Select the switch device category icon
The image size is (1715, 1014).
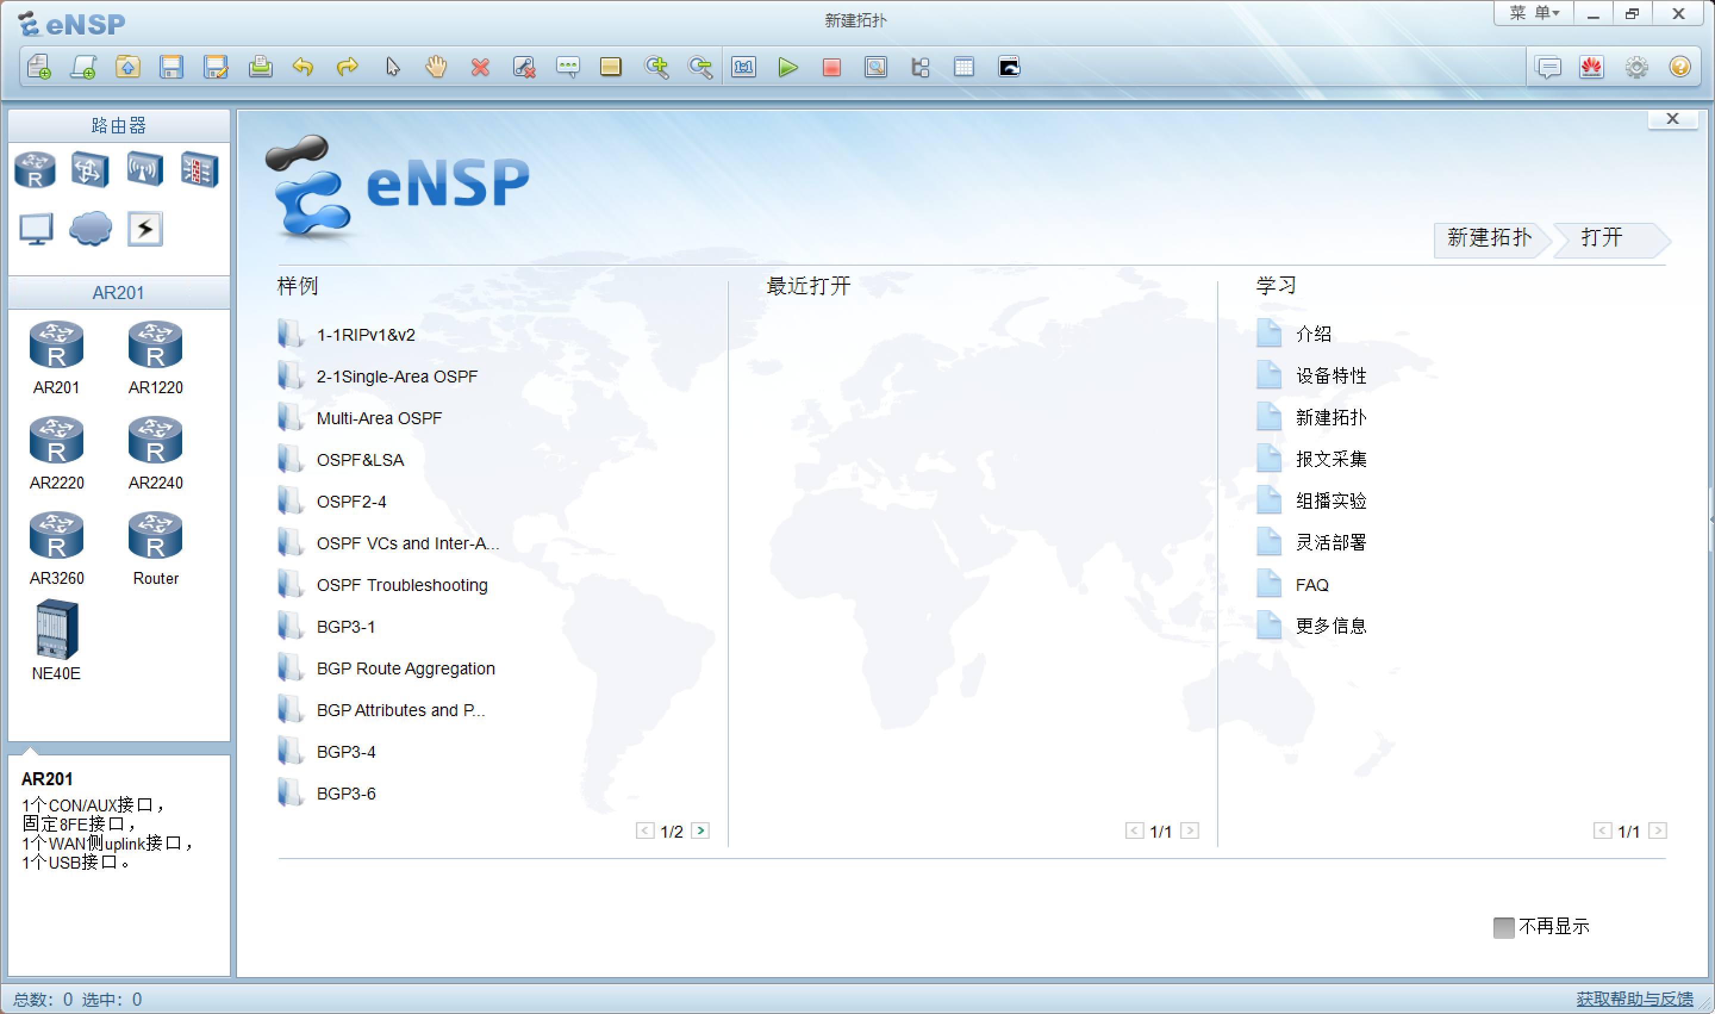[x=90, y=170]
